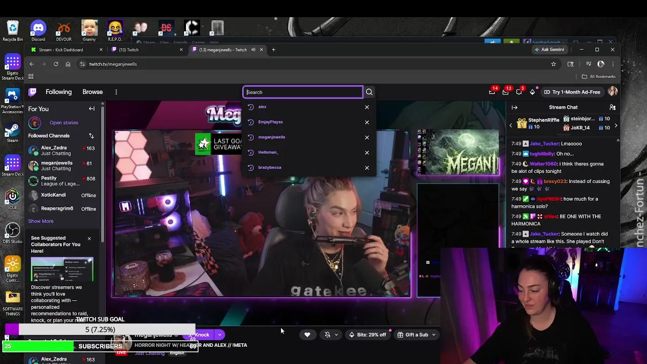This screenshot has height=364, width=647.
Task: Open the Prime loot crown icon
Action: point(492,92)
